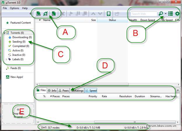Viewport: 182px width, 131px height.
Task: Toggle the detailed list view icon
Action: point(171,14)
